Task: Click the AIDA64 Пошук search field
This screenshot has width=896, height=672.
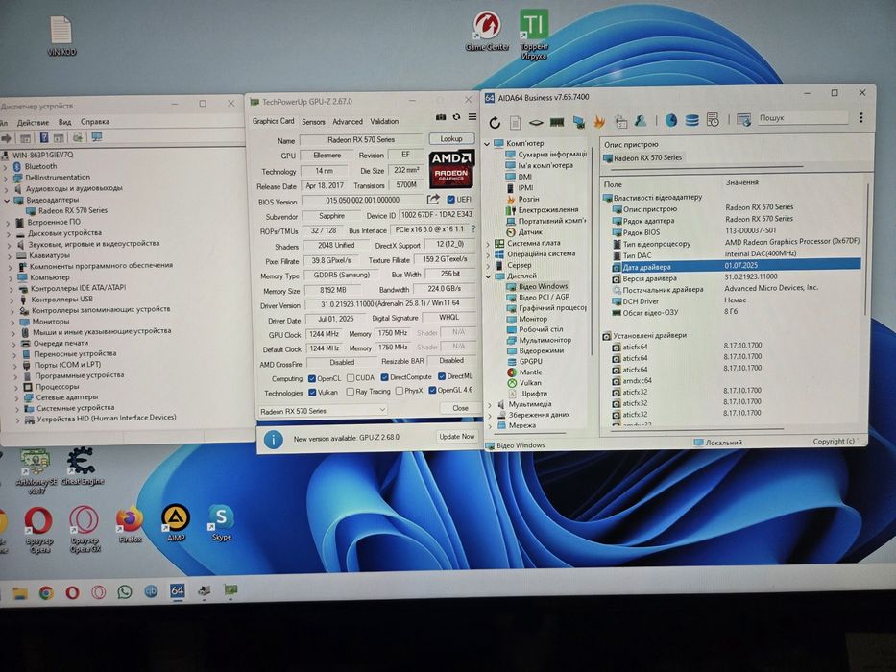Action: pyautogui.click(x=803, y=117)
